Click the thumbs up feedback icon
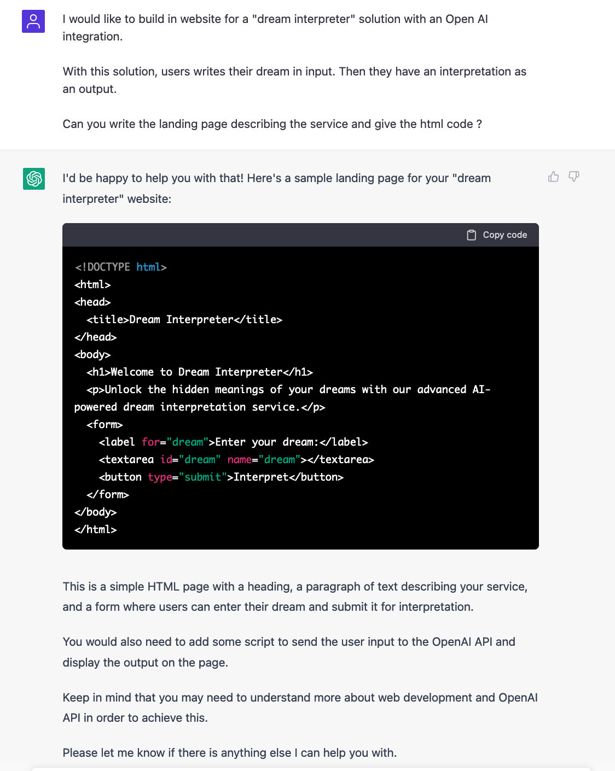The height and width of the screenshot is (771, 615). tap(553, 177)
